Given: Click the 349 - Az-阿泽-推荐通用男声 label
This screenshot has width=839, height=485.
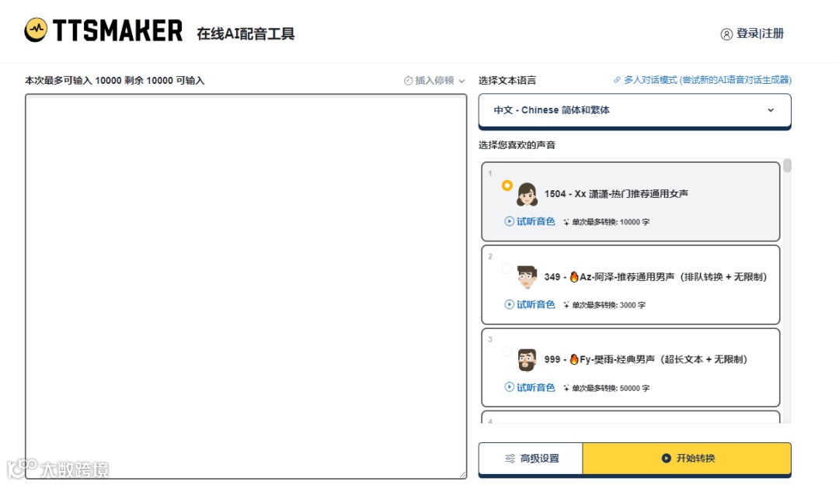Looking at the screenshot, I should (x=656, y=276).
